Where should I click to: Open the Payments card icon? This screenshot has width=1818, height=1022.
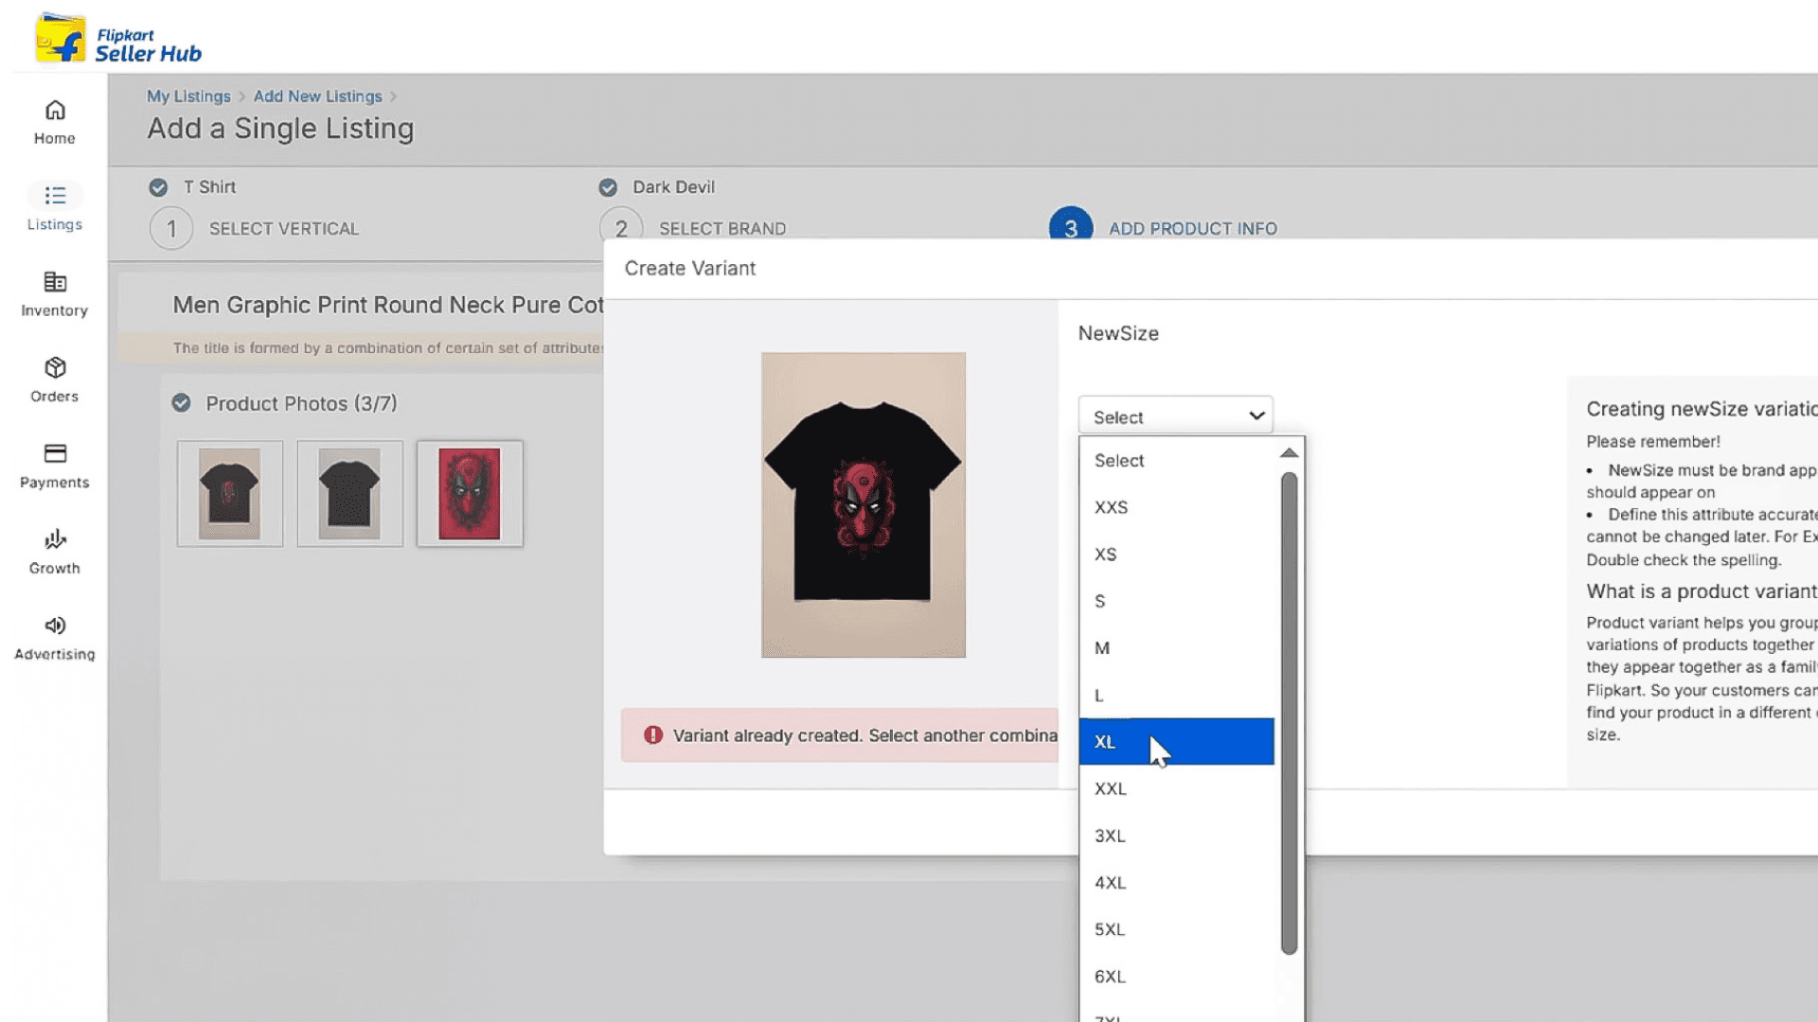point(55,454)
